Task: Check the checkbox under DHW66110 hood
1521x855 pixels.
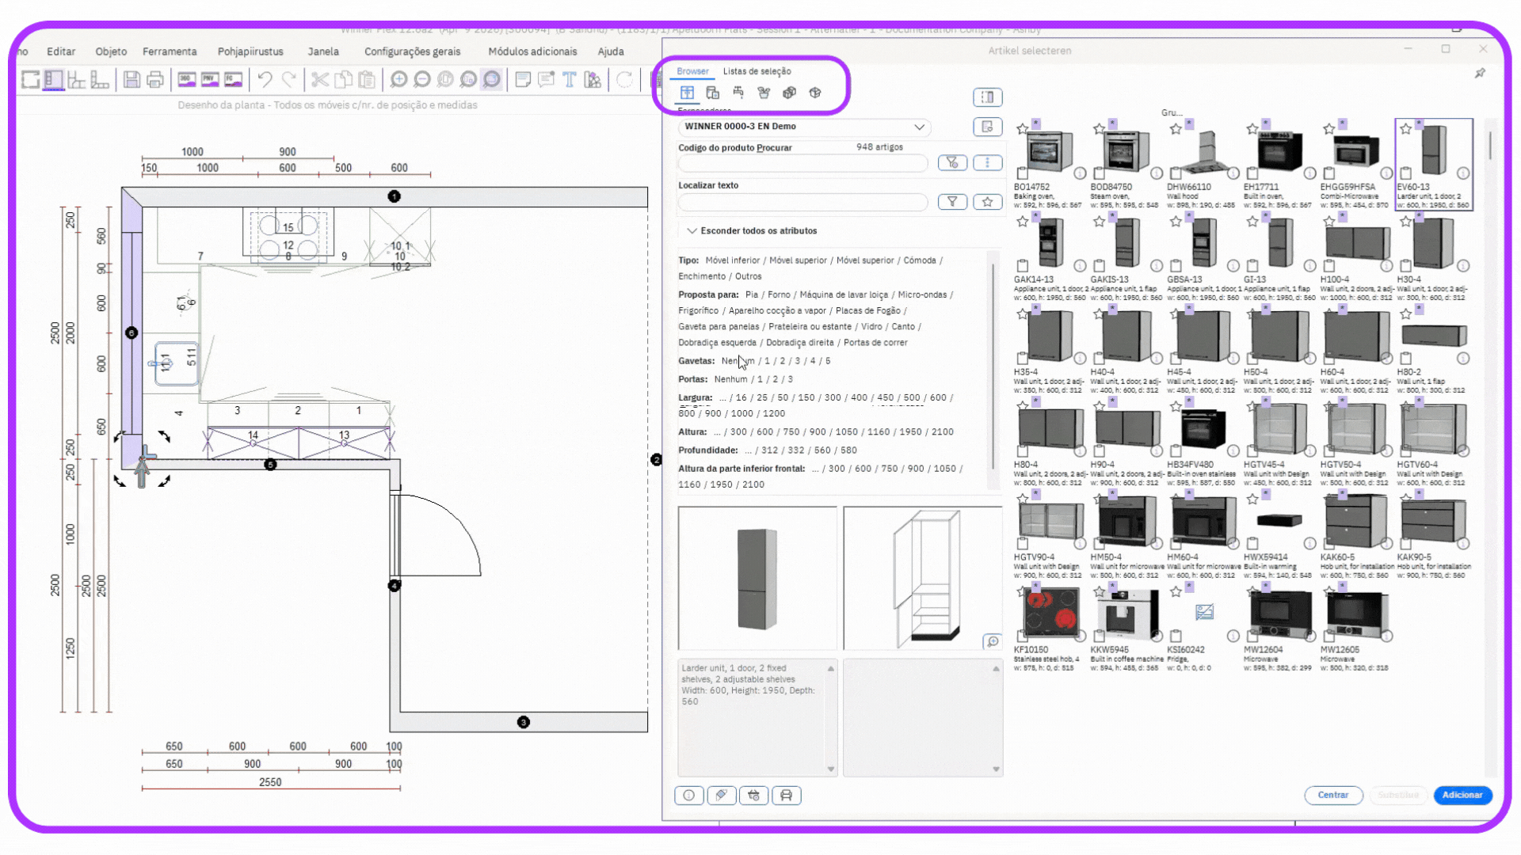Action: tap(1176, 173)
